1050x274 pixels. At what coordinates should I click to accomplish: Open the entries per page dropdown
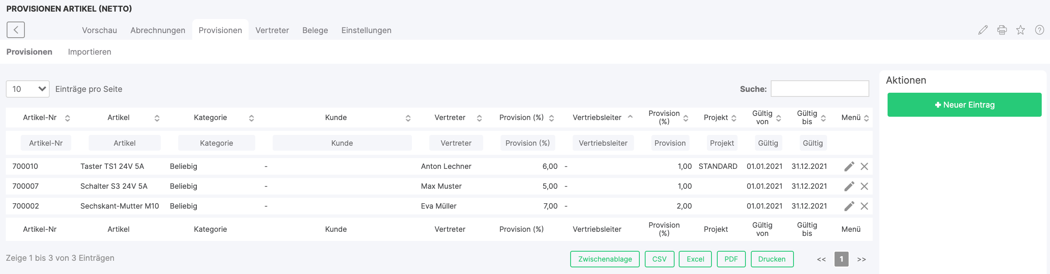pos(28,89)
